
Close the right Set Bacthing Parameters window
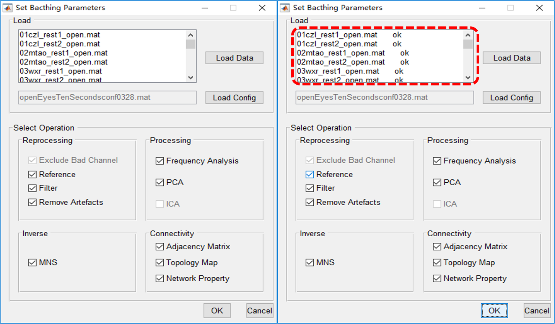pos(539,8)
